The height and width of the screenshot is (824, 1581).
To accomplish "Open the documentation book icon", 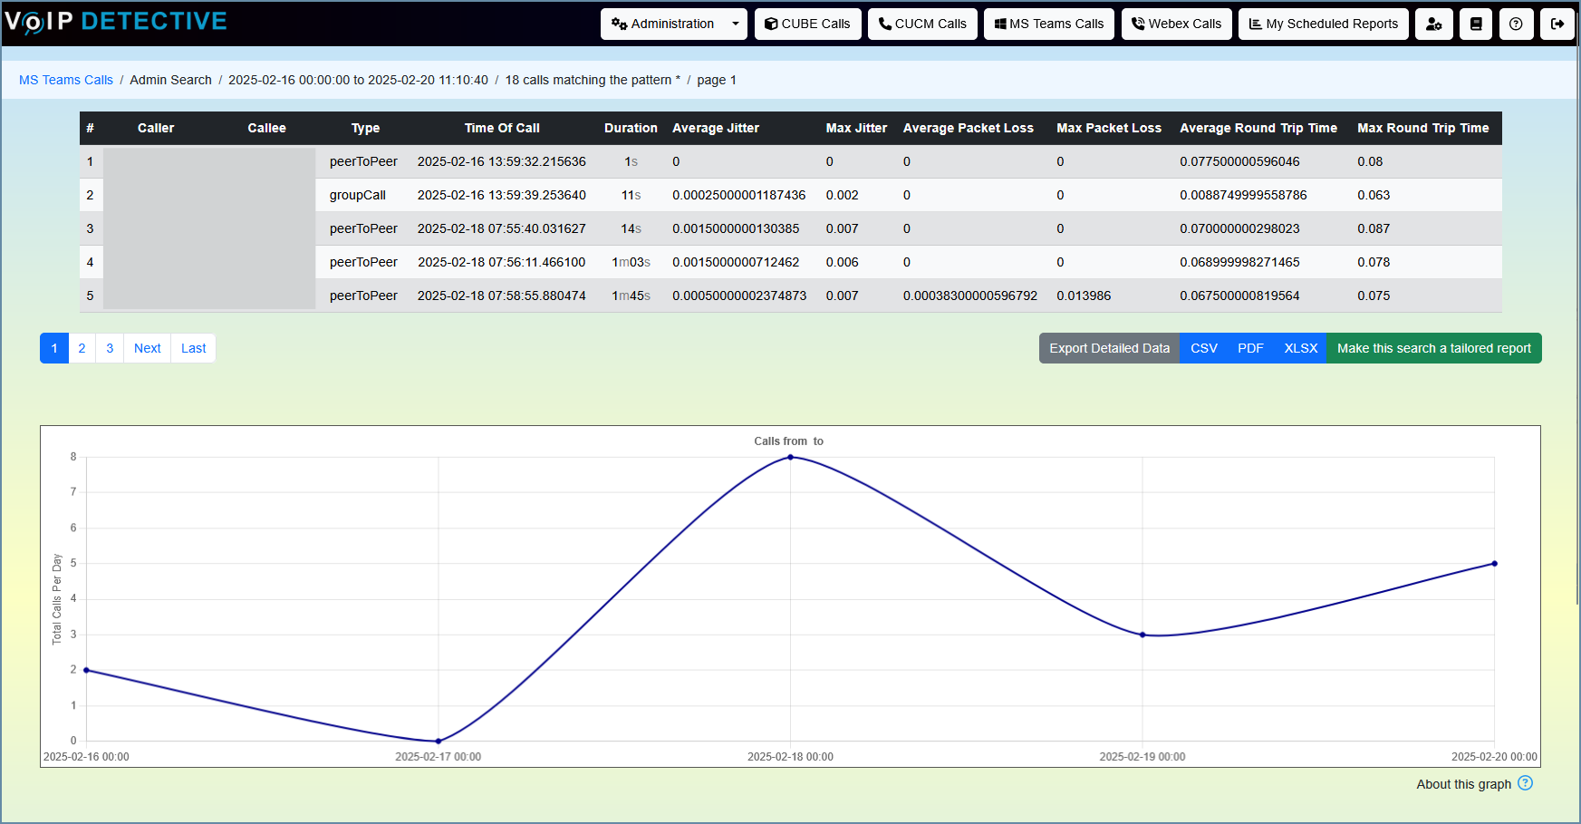I will click(x=1476, y=24).
